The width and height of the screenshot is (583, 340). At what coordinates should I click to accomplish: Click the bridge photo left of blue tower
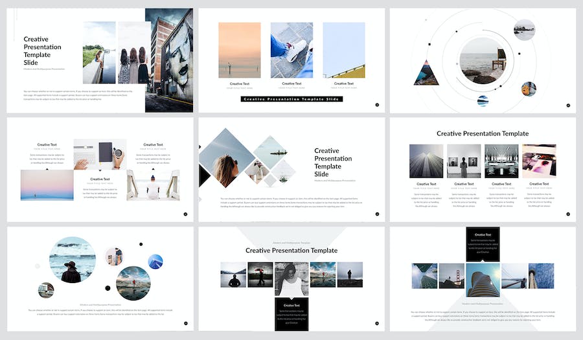514,276
